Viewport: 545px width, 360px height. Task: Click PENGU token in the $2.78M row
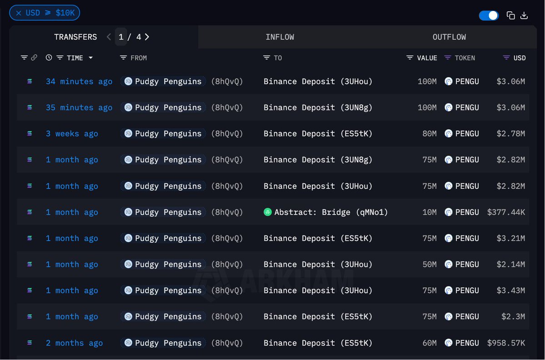click(x=467, y=134)
